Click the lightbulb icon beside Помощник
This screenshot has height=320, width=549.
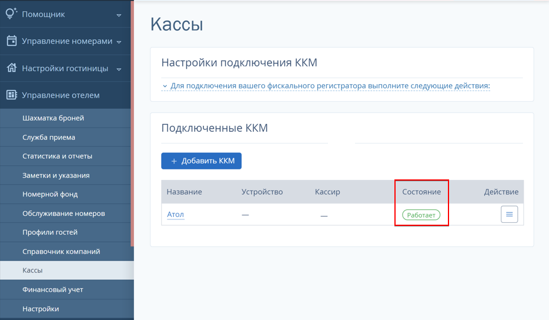coord(11,14)
